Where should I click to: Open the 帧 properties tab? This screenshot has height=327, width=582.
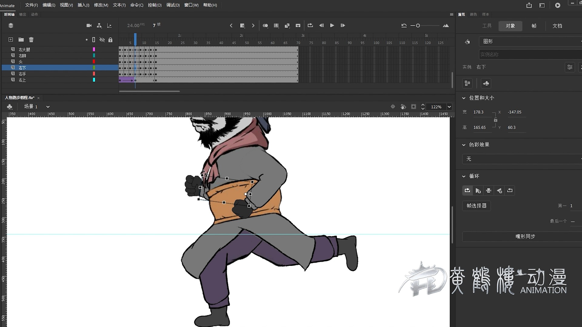point(534,26)
